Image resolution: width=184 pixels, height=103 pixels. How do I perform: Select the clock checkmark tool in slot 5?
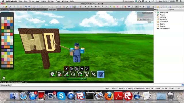point(80,74)
